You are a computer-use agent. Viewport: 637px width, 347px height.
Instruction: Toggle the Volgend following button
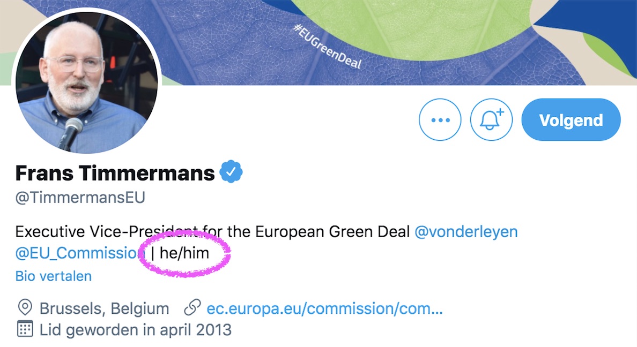[x=571, y=120]
